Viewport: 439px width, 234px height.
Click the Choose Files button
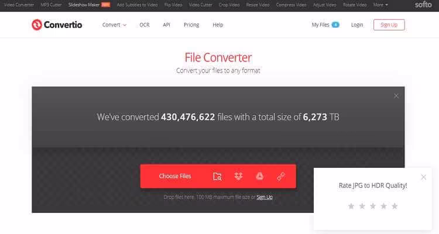coord(175,176)
